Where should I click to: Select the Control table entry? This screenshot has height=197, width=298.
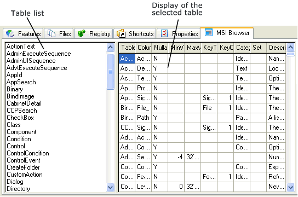(x=16, y=146)
